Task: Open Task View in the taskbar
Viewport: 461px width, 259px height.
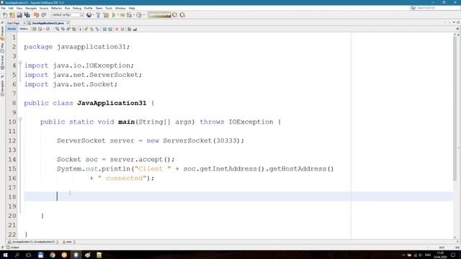Action: (28, 255)
